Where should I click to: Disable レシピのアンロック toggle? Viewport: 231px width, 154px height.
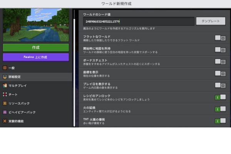pos(220,97)
